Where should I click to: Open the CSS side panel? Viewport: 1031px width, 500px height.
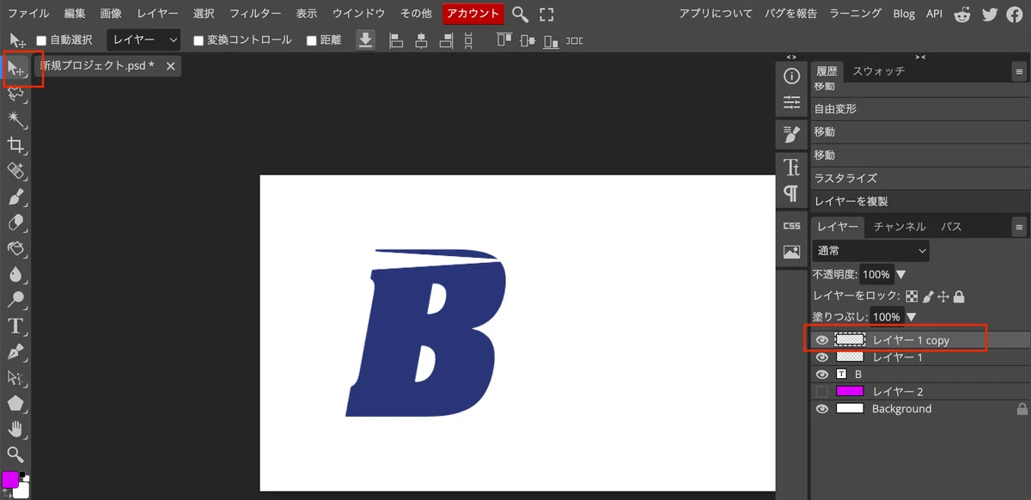(791, 226)
